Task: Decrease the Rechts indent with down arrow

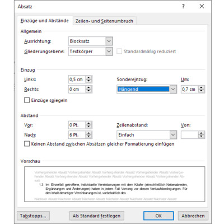Action: tap(88, 91)
